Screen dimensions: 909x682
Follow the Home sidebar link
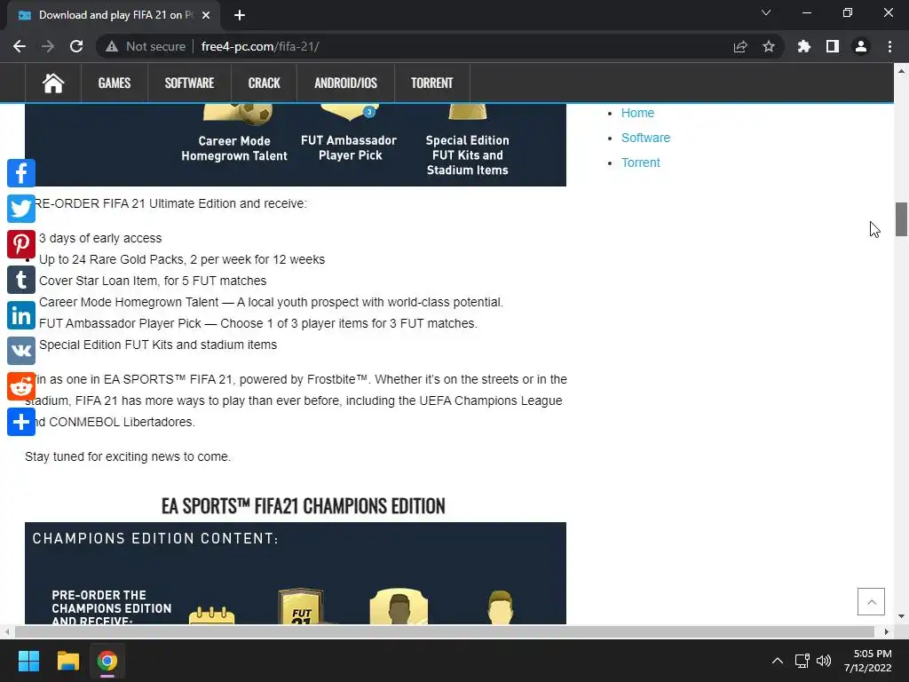(637, 113)
